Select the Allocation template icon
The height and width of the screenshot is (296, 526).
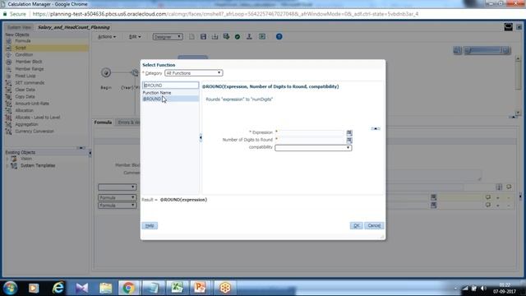[x=9, y=110]
